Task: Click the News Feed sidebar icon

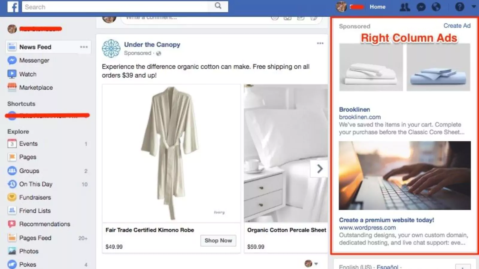Action: coord(12,47)
